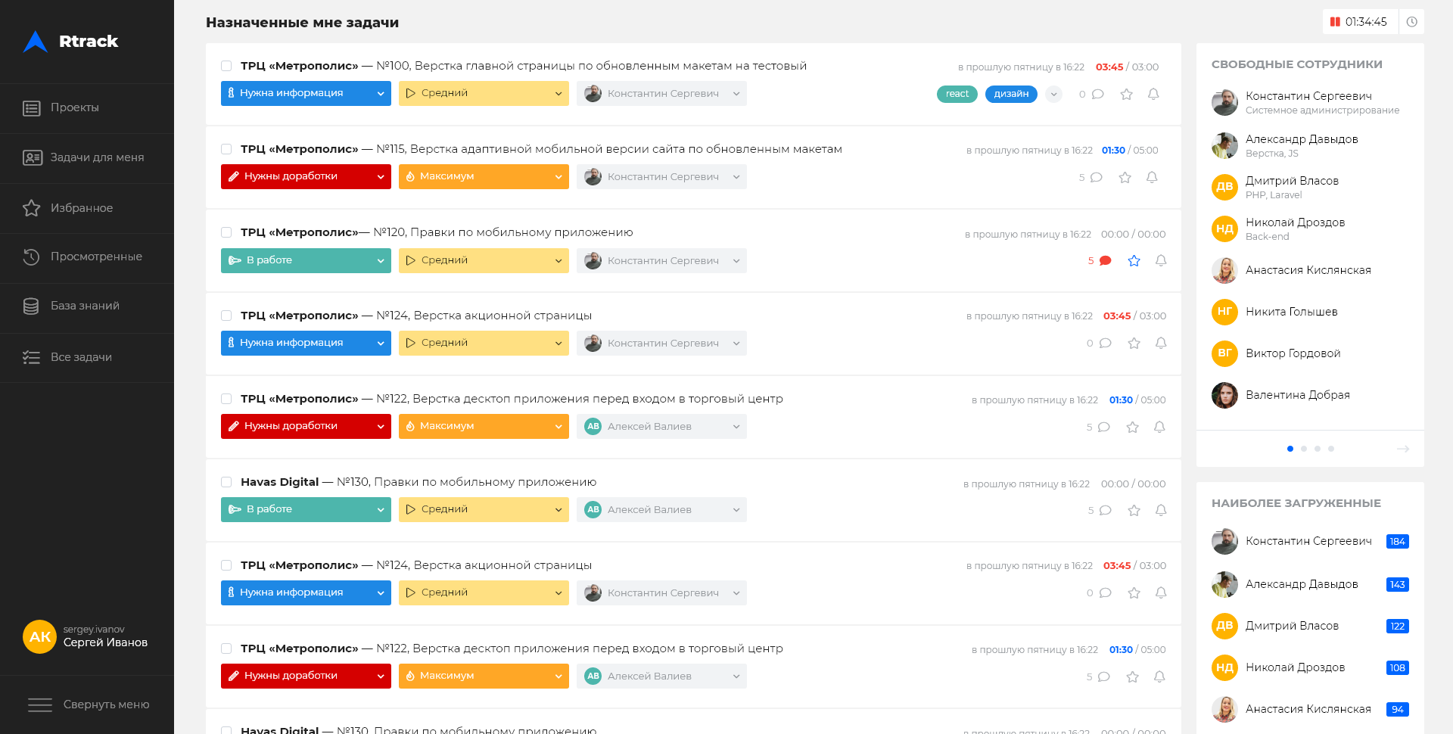Click bell icon on task №115
The width and height of the screenshot is (1453, 734).
click(x=1152, y=177)
